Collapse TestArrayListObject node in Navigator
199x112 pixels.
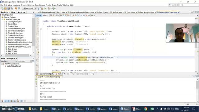coord(1,64)
